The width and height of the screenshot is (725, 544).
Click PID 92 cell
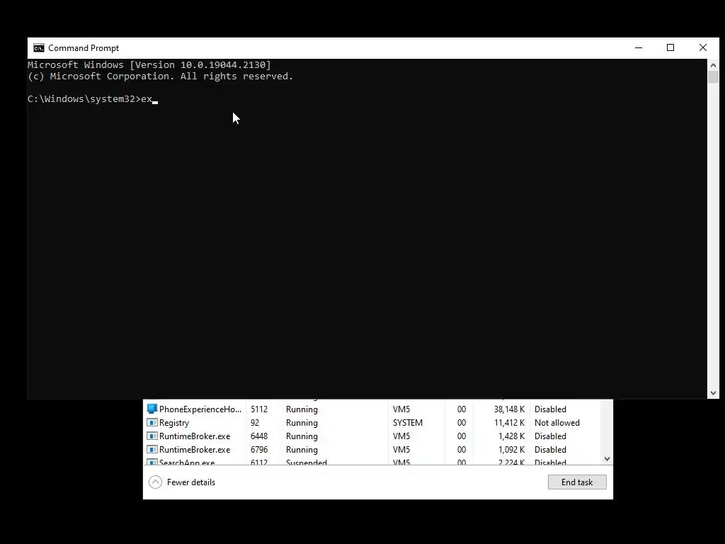[x=255, y=423]
